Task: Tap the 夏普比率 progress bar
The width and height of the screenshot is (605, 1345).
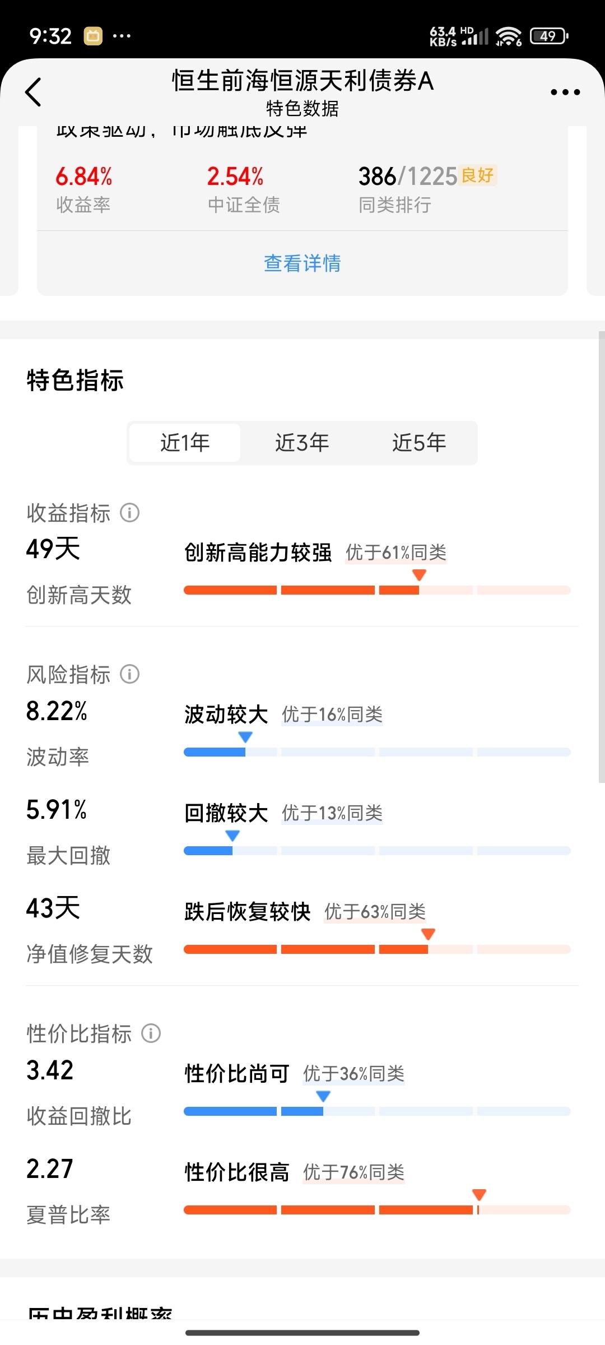Action: click(x=377, y=1210)
